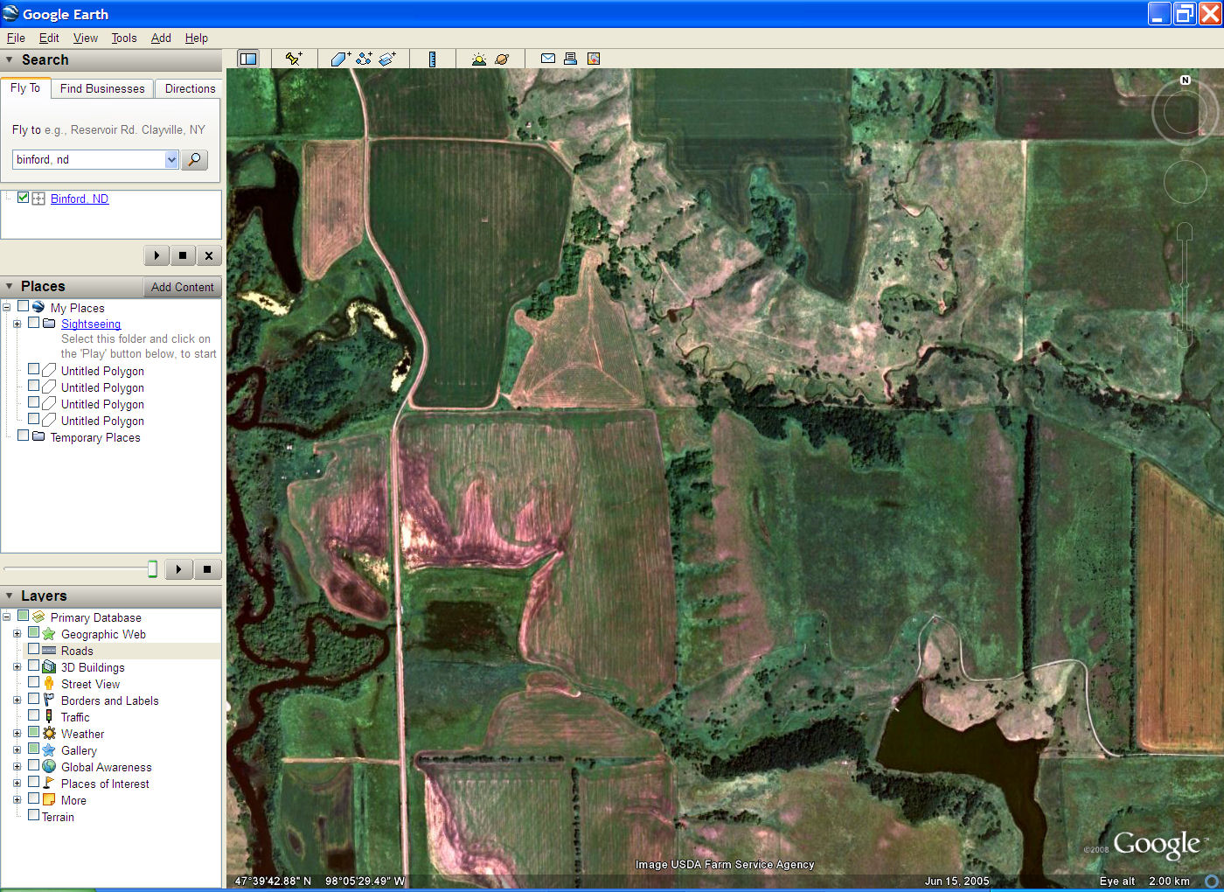This screenshot has width=1224, height=892.
Task: Open the Tools menu
Action: 124,38
